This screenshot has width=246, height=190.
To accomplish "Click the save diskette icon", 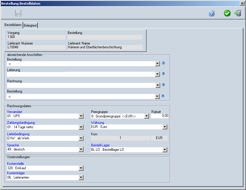I will (18, 13).
